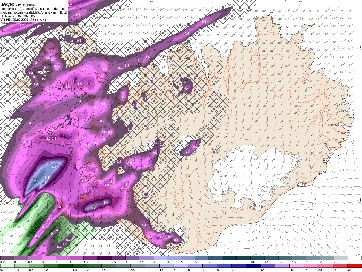This screenshot has height=272, width=362.
Task: Click the 6.0 precipitation value beside 7.4
Action: pyautogui.click(x=44, y=182)
